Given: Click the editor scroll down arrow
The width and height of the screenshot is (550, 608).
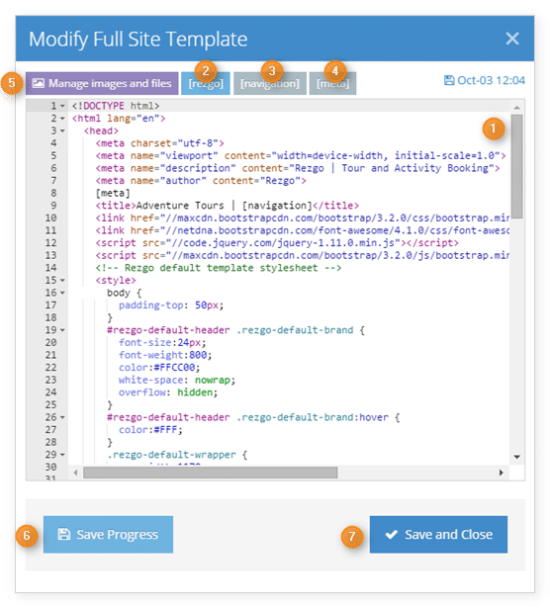Looking at the screenshot, I should [516, 457].
